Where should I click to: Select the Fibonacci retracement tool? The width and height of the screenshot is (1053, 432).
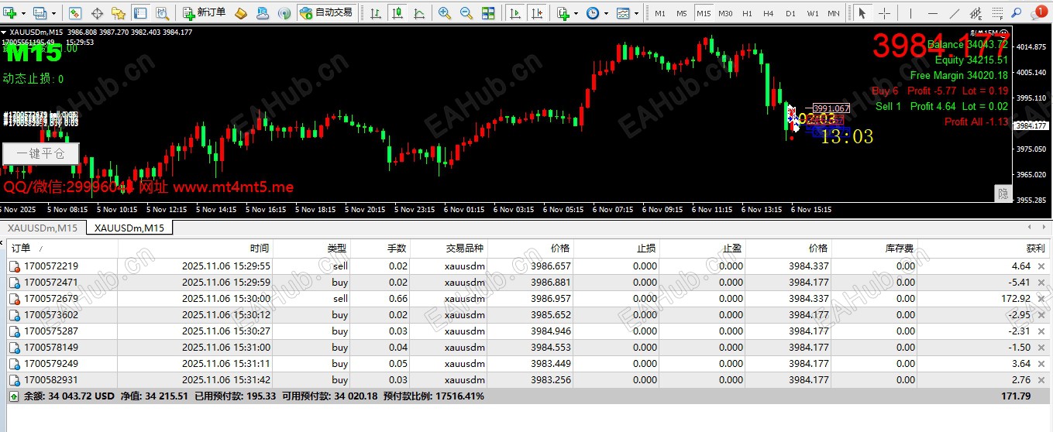[x=998, y=13]
